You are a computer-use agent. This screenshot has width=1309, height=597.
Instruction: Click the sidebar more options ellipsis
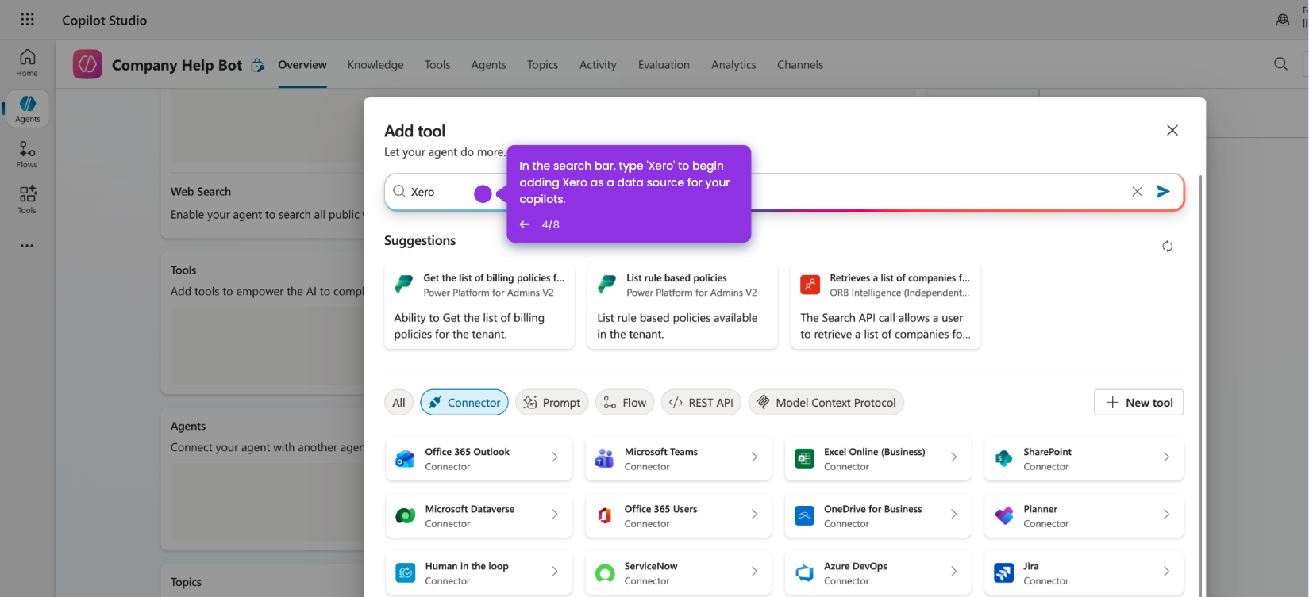(x=27, y=246)
